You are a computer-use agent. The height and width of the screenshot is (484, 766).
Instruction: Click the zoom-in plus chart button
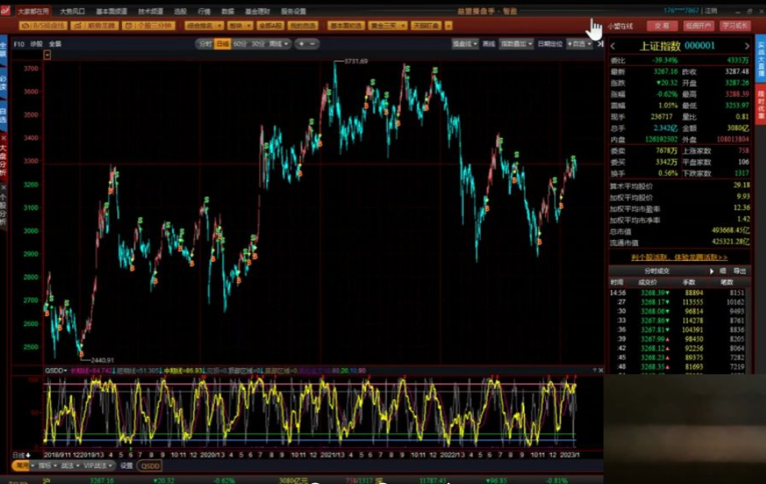301,44
